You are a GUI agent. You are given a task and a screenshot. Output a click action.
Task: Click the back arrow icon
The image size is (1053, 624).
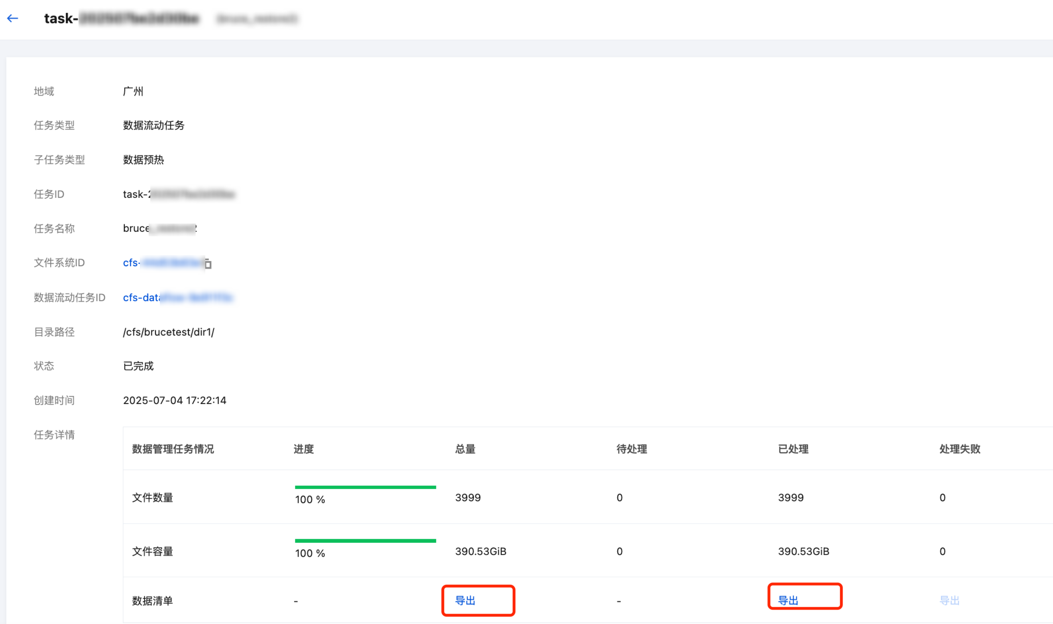pos(13,18)
